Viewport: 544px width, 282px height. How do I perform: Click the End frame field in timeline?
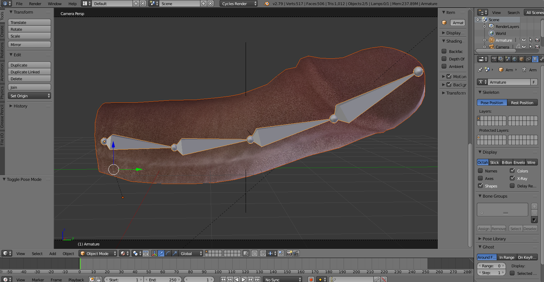click(163, 280)
